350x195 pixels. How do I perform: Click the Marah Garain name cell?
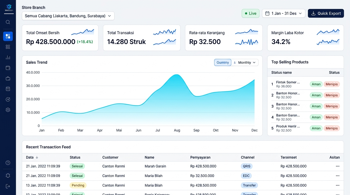tap(155, 166)
